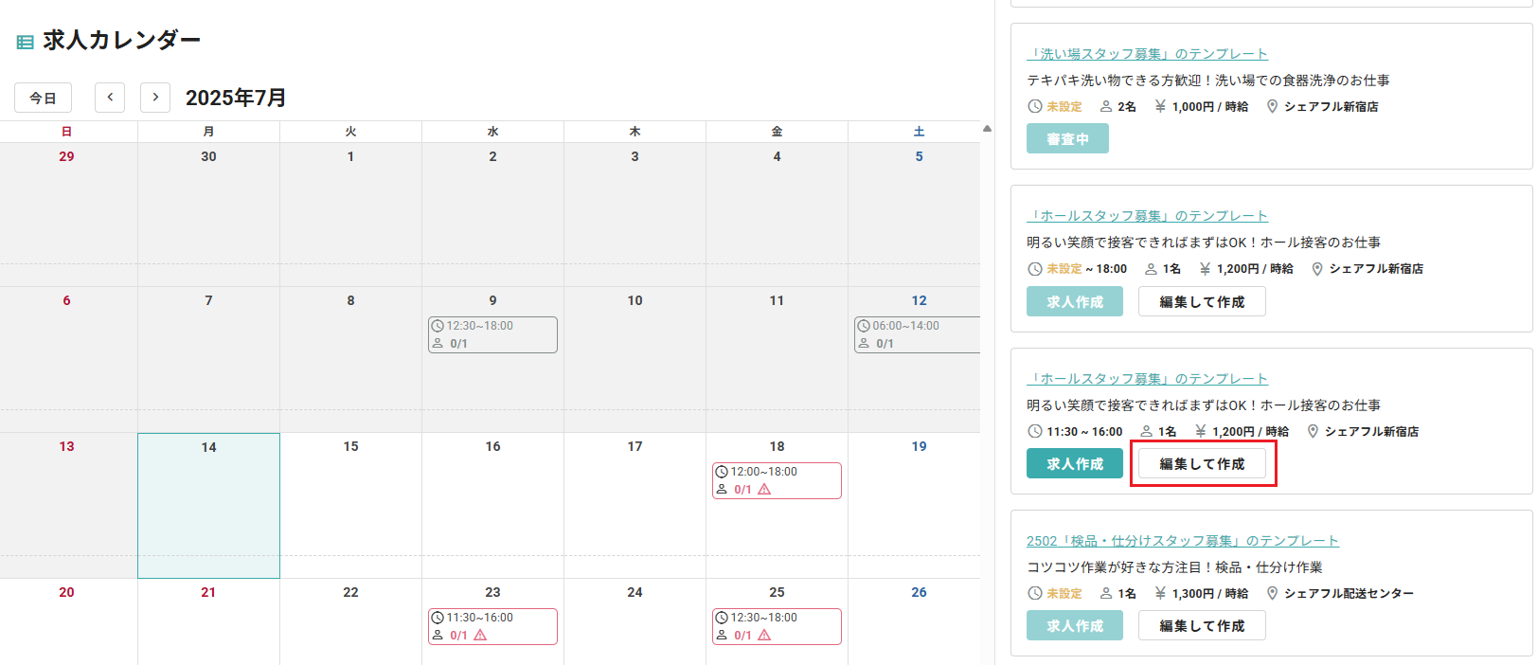Click clock icon on July 9 shift 12:30~18:00
Viewport: 1537px width, 665px height.
(438, 326)
